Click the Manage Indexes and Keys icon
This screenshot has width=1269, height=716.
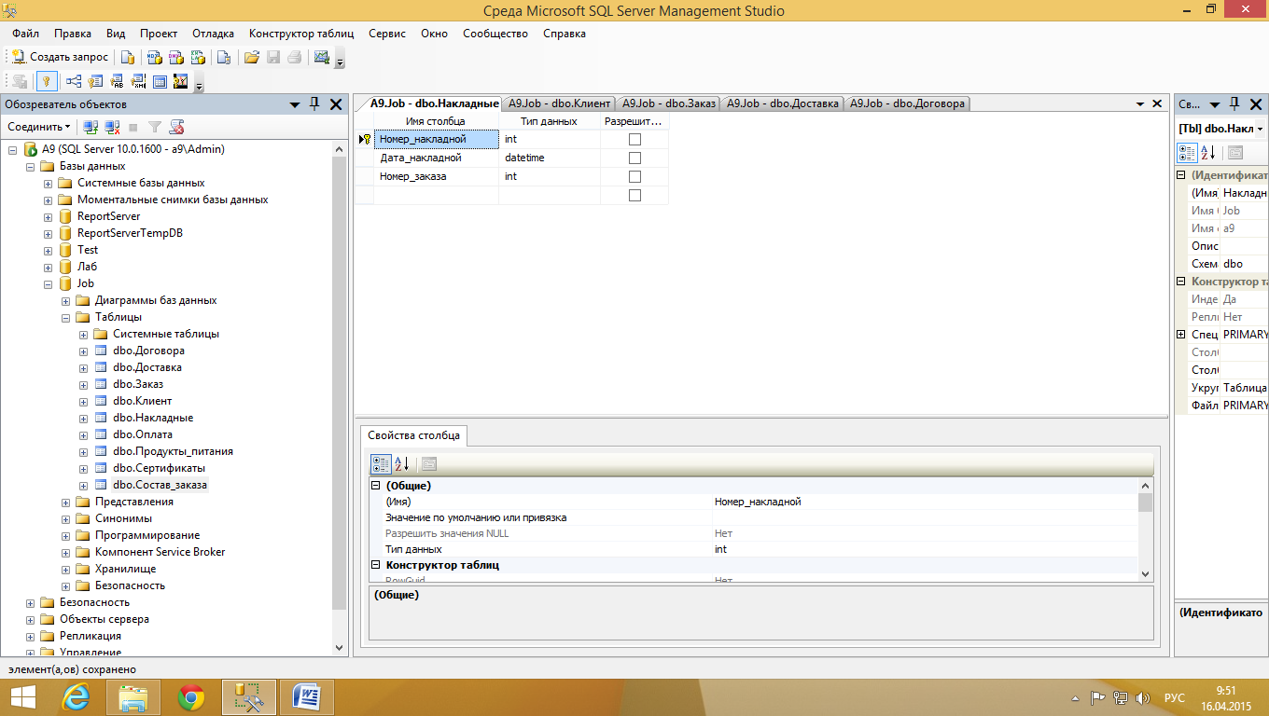point(95,81)
